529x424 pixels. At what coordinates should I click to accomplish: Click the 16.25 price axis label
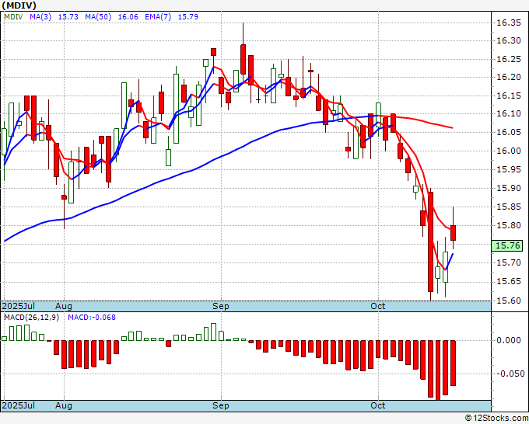pos(509,60)
